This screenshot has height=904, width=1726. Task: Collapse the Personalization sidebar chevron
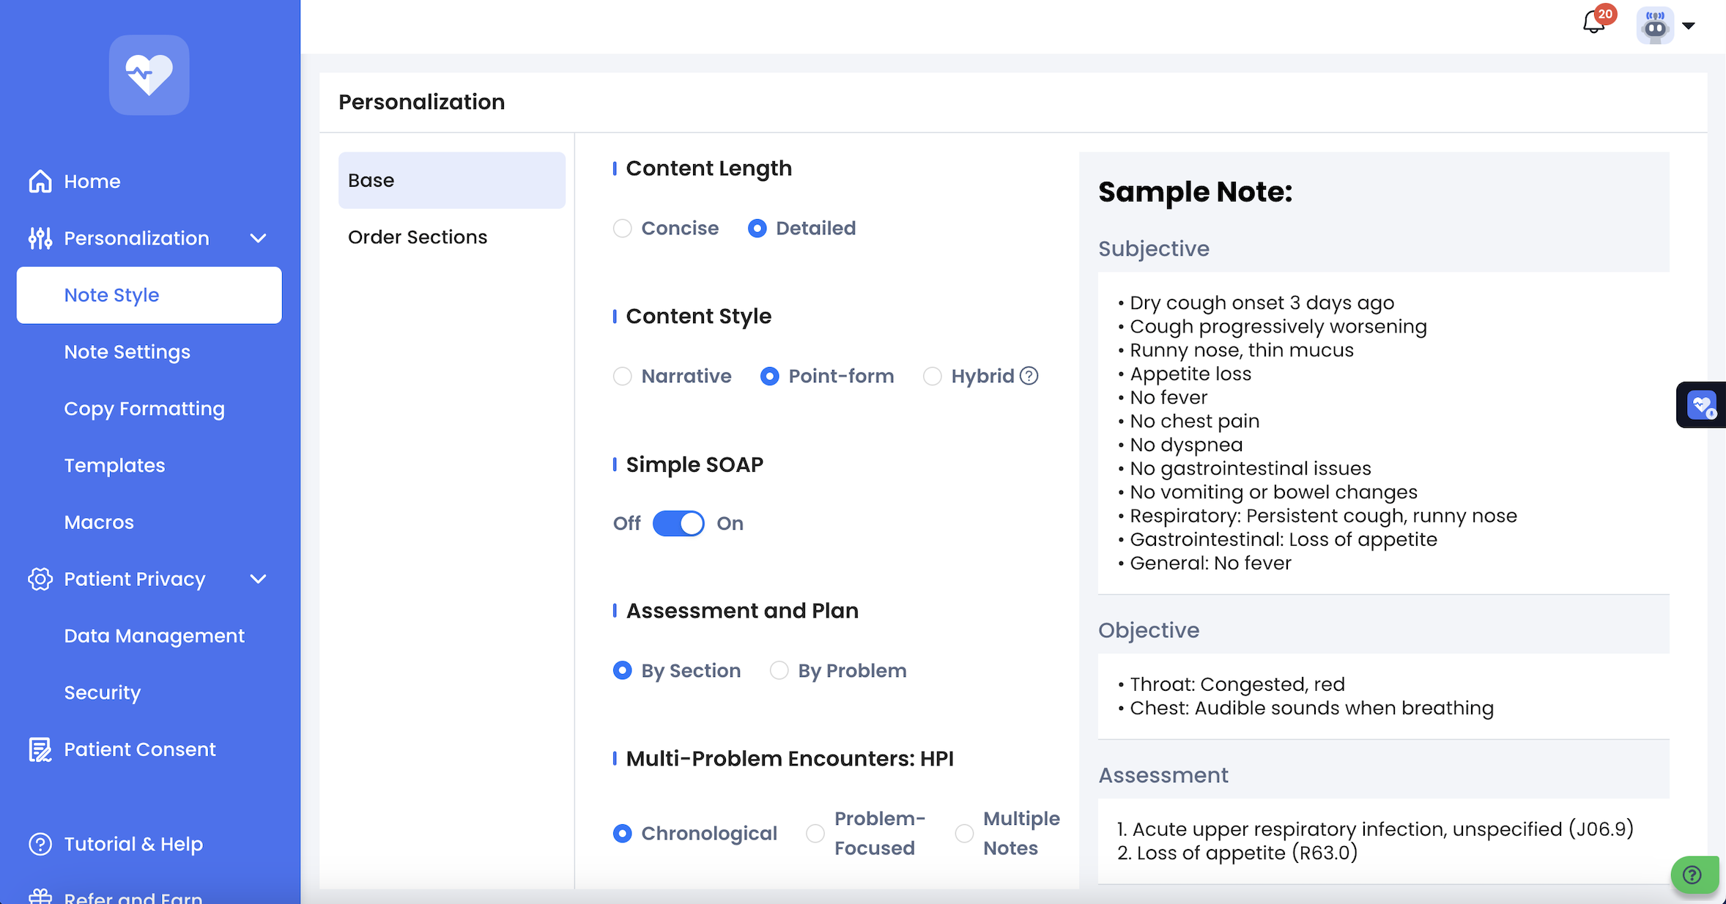point(258,238)
